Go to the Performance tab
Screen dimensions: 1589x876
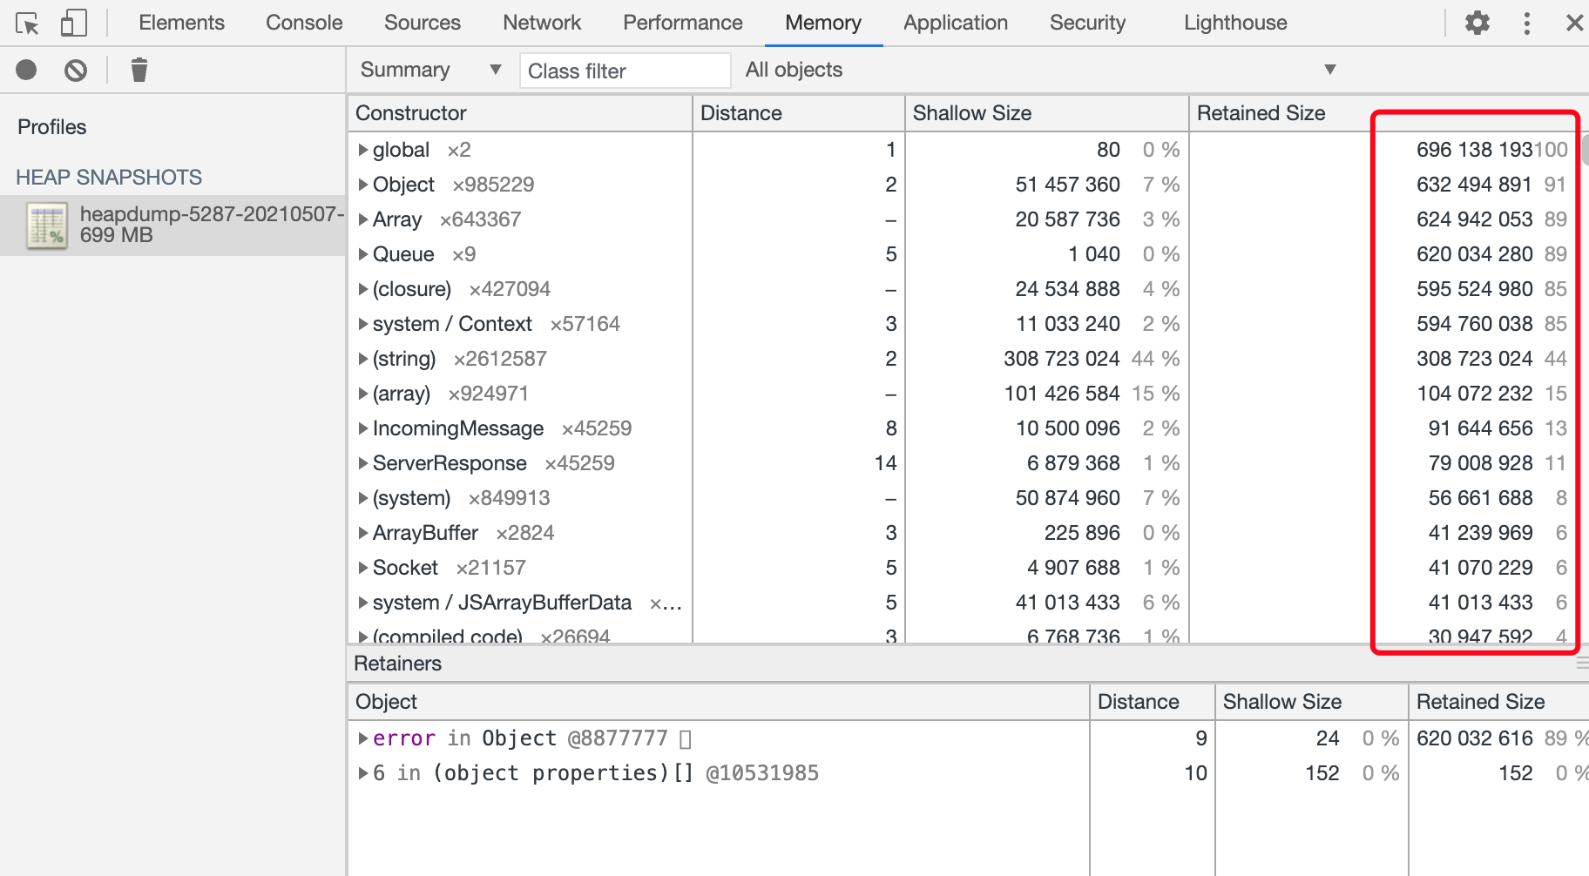click(x=683, y=23)
